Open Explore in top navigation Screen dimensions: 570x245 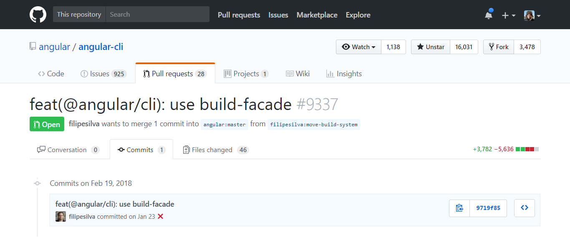click(x=358, y=15)
